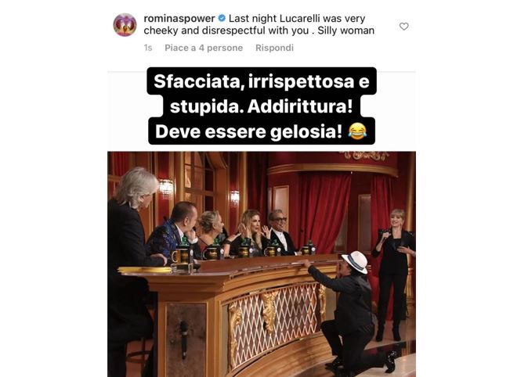Click the "1s" comment timestamp

148,48
